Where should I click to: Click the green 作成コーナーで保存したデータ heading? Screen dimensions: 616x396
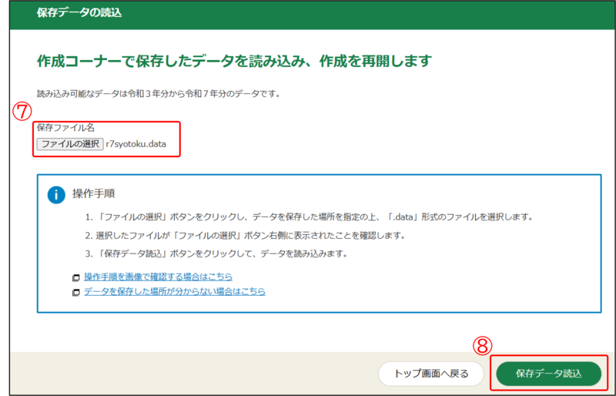click(234, 61)
